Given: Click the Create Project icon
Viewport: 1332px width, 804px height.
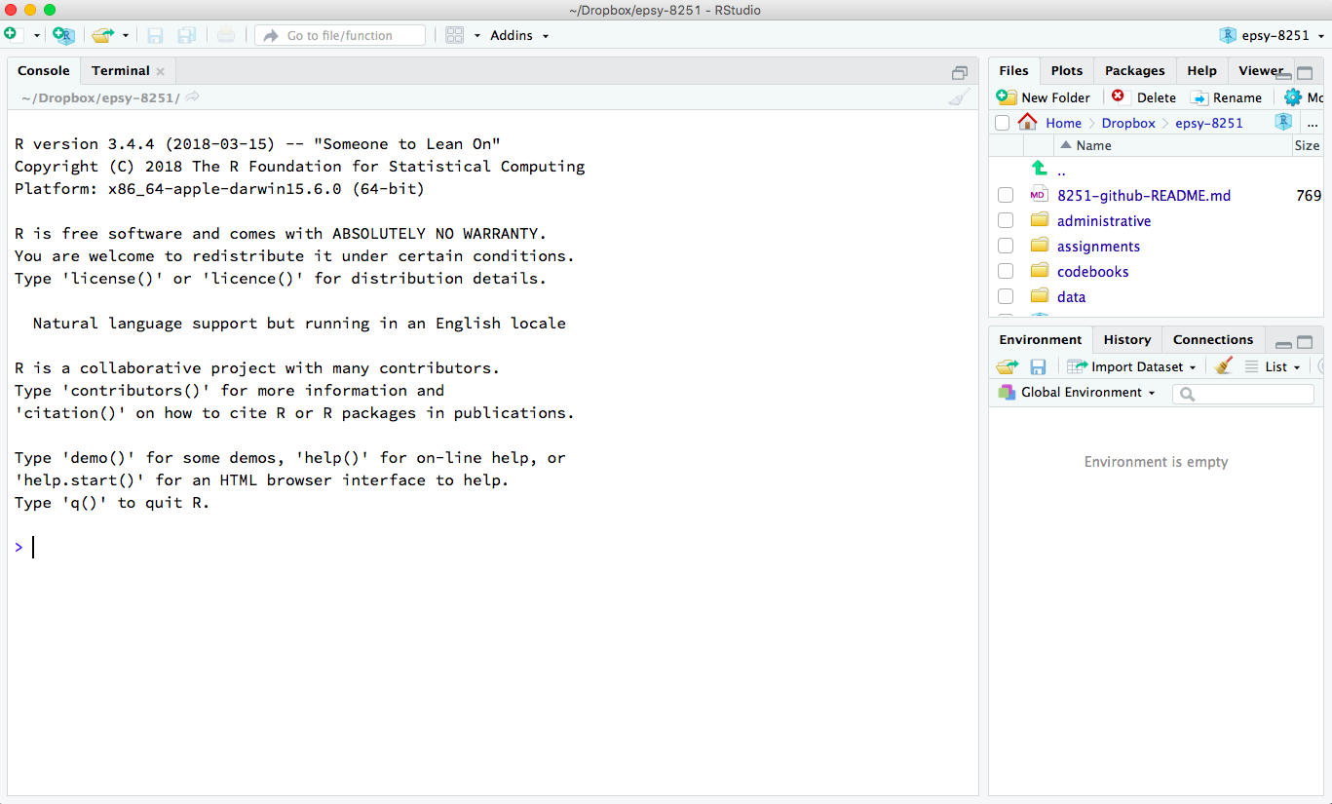Looking at the screenshot, I should coord(63,35).
